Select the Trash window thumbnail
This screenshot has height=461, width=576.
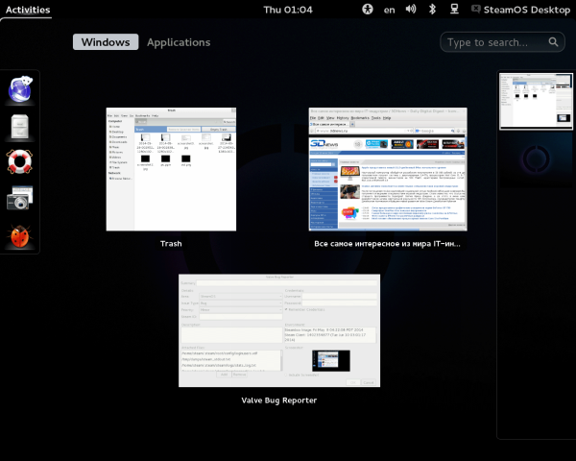(x=171, y=169)
